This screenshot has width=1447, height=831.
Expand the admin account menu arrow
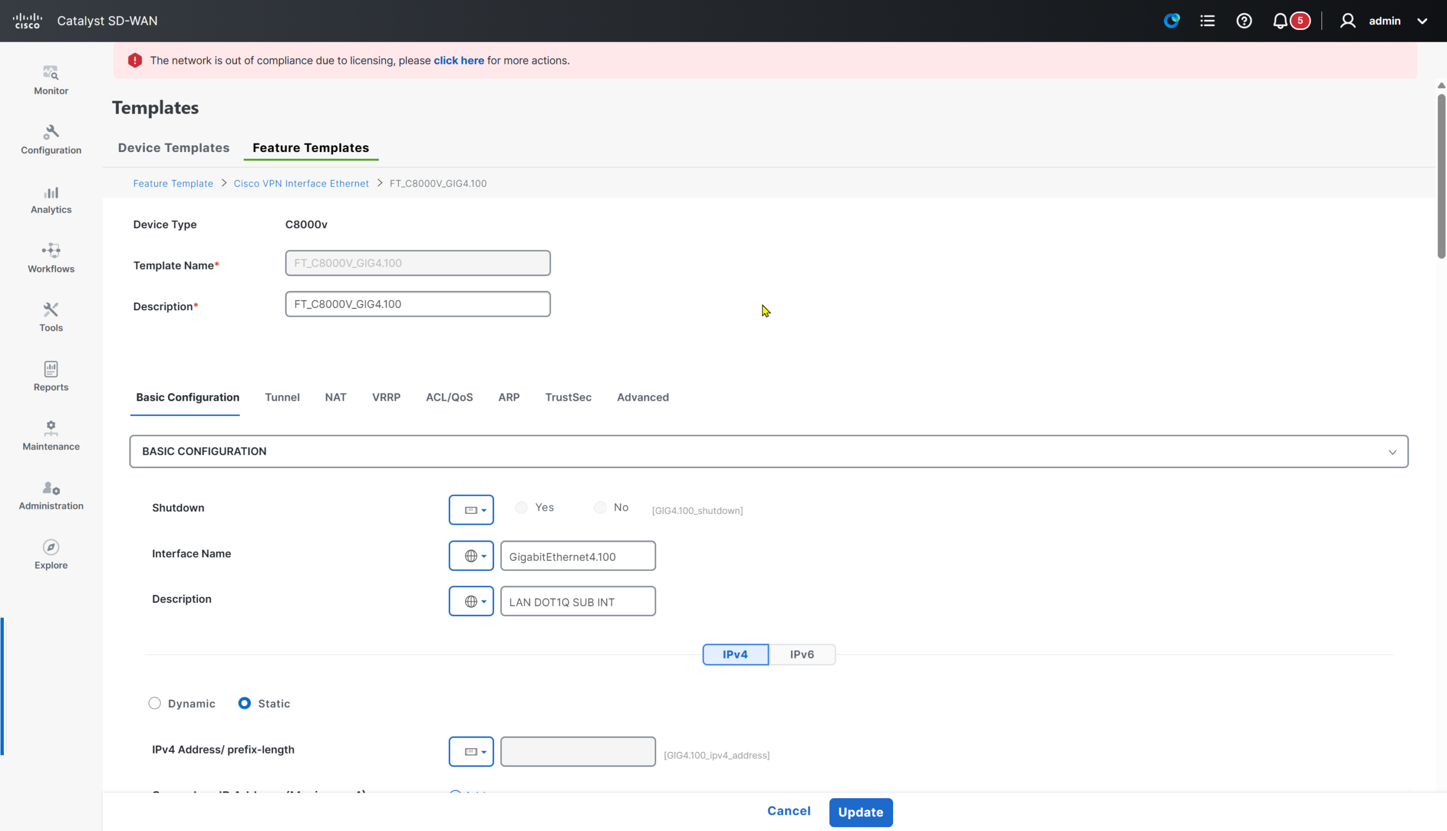click(1422, 21)
